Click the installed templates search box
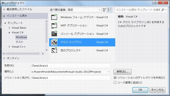The image size is (170, 96). tap(138, 10)
